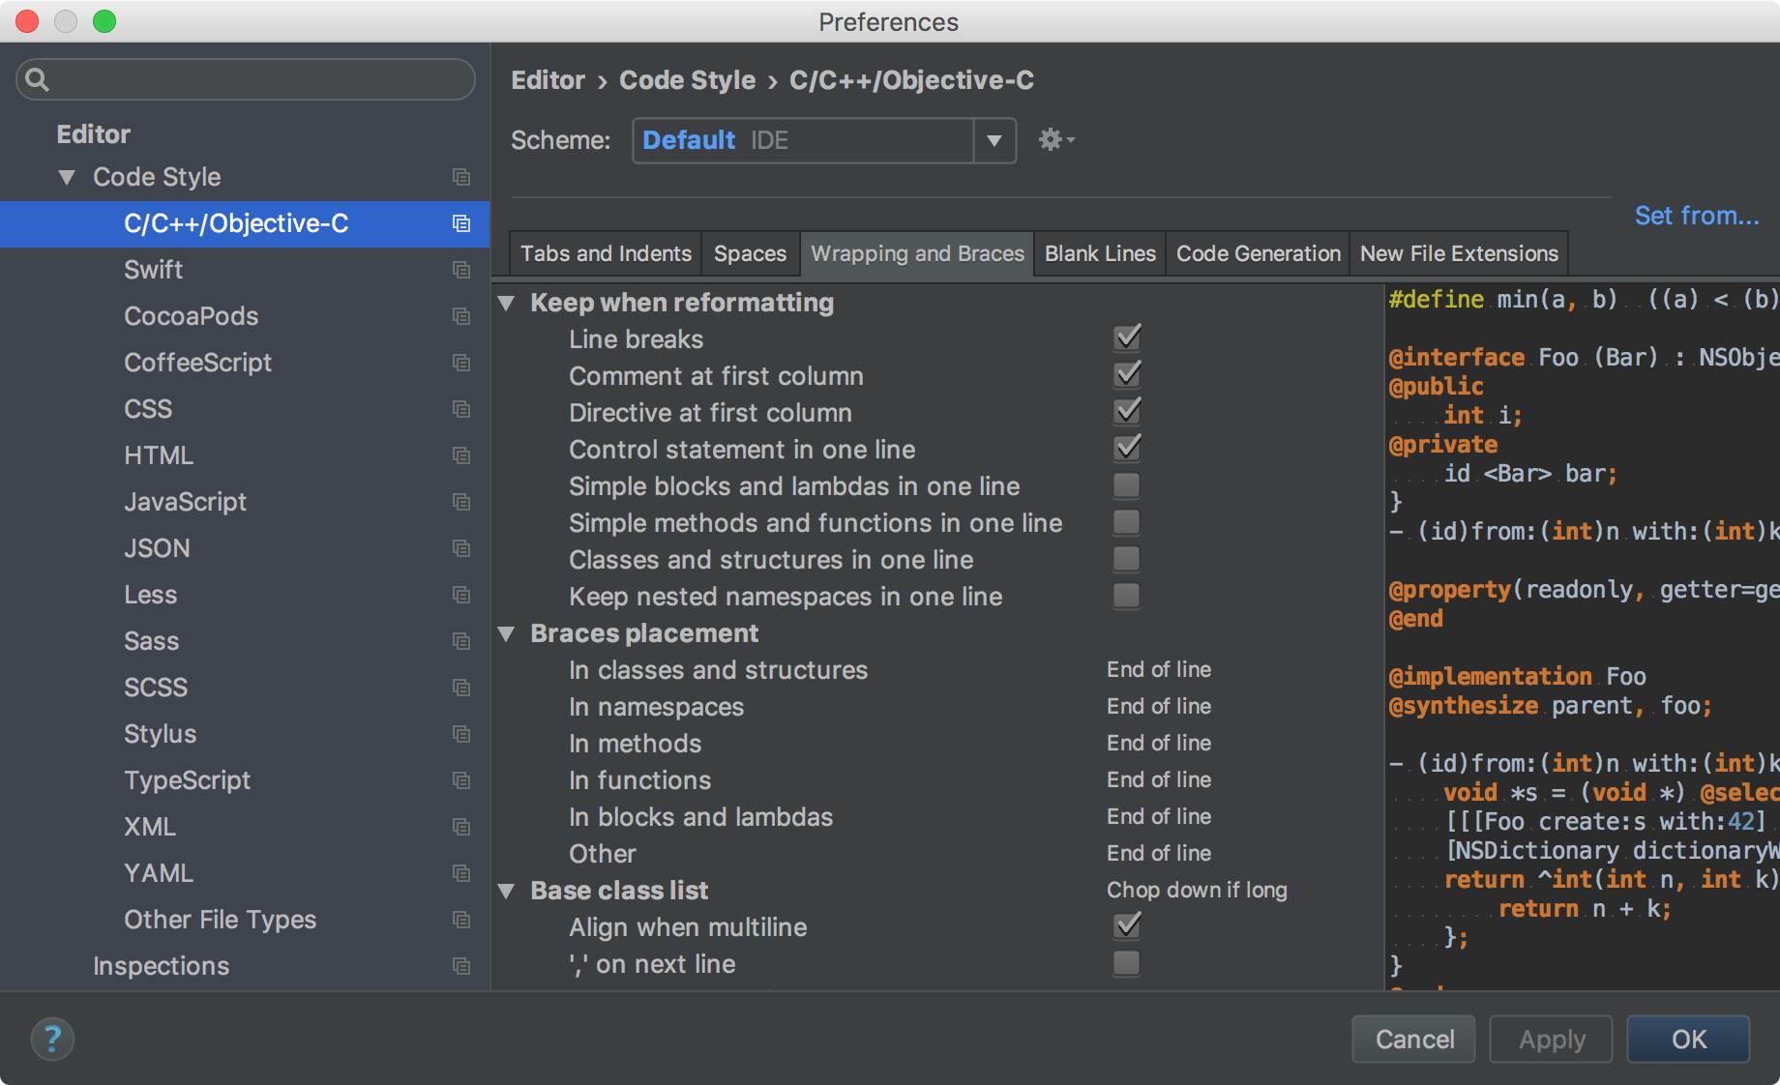Select TypeScript in the Code Style tree
This screenshot has width=1780, height=1085.
click(187, 780)
